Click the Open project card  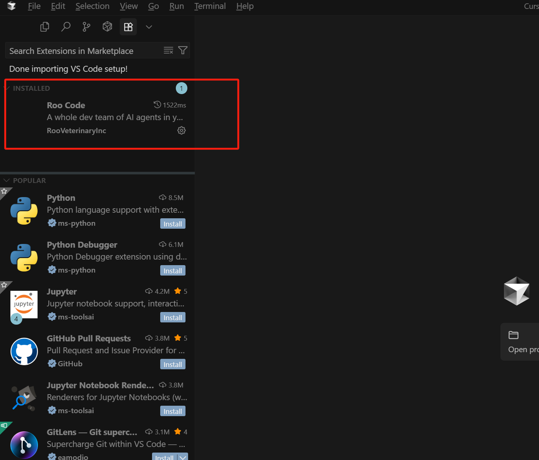tap(520, 342)
